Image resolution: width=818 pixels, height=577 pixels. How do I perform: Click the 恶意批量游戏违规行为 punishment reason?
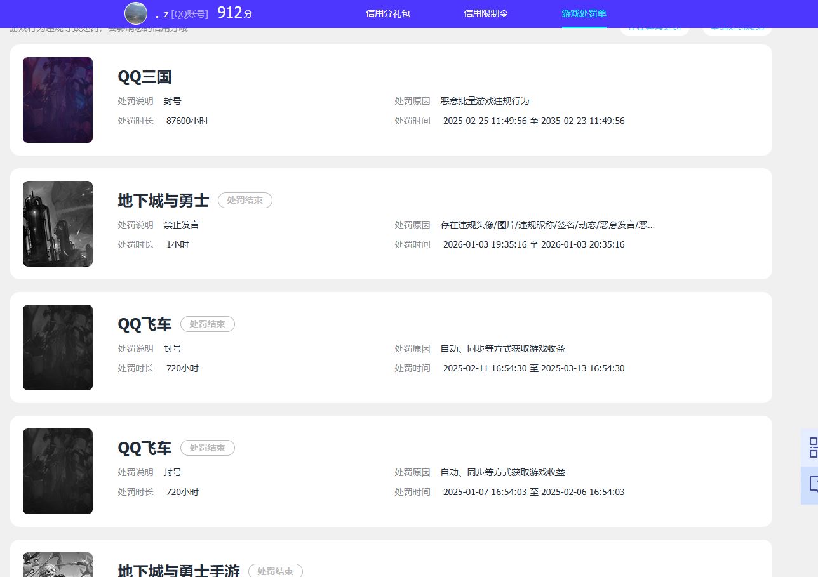pos(485,101)
